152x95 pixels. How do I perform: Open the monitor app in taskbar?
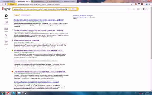click(19, 93)
